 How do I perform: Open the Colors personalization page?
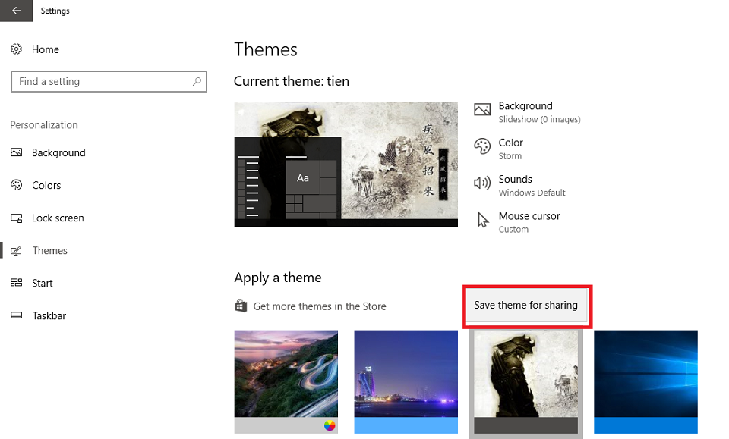click(46, 185)
